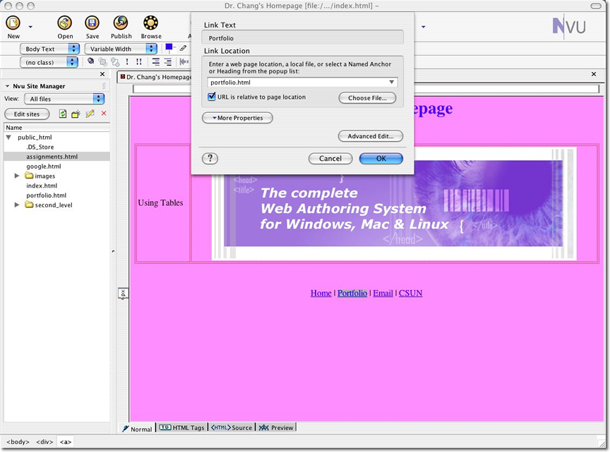
Task: Open the (no class) style dropdown
Action: tap(49, 62)
